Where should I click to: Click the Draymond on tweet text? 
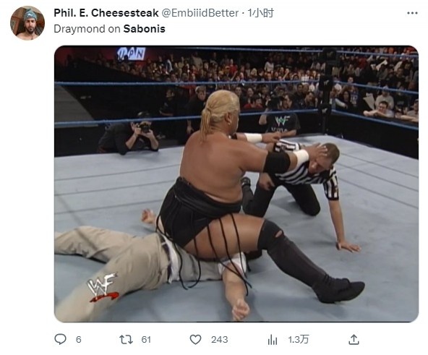(x=87, y=29)
